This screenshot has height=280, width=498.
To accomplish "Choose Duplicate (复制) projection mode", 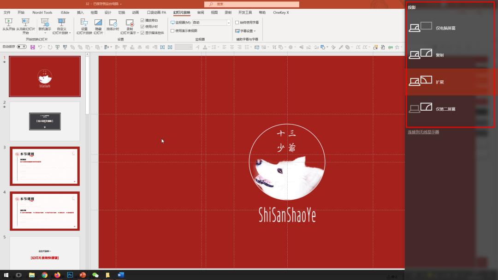I will 451,55.
